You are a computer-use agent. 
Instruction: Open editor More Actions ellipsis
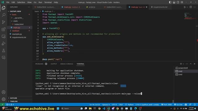[x=195, y=7]
